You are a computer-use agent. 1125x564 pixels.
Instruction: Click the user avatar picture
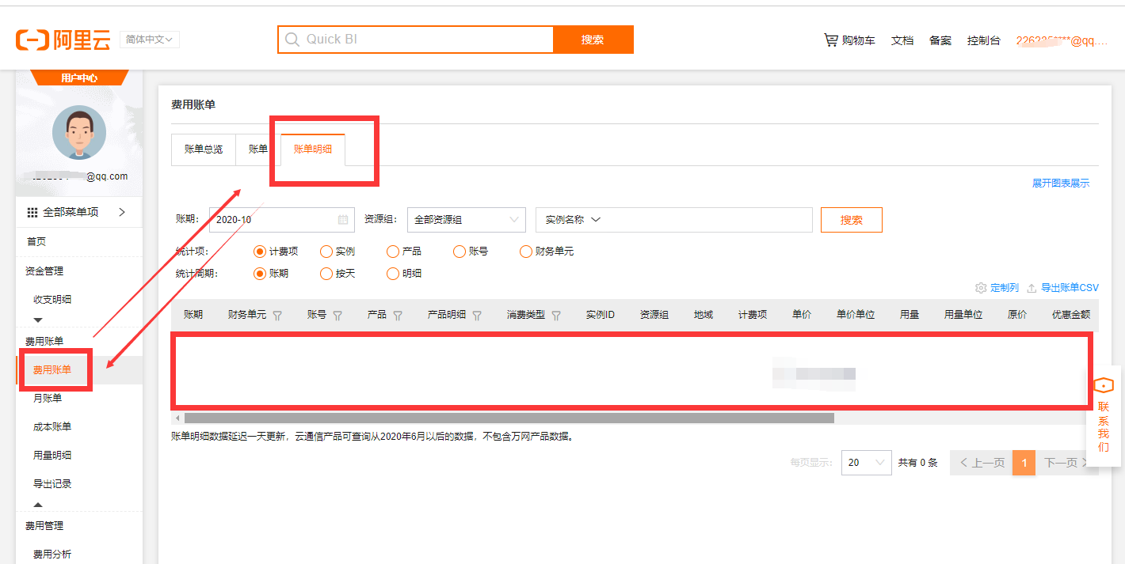[79, 132]
